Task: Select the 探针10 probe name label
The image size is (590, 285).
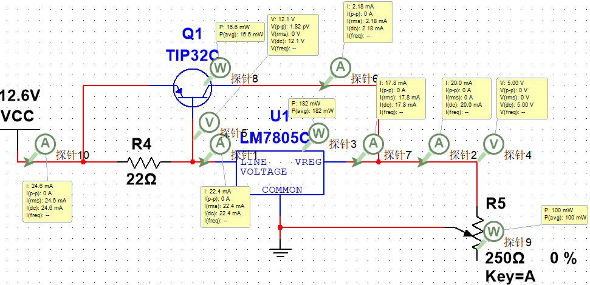Action: point(73,155)
